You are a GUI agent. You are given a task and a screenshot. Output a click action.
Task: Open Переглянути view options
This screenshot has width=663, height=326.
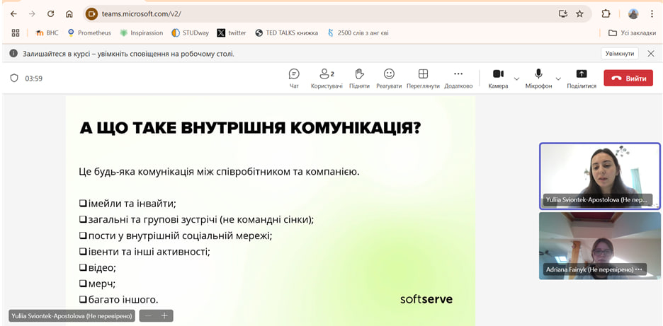click(x=424, y=78)
